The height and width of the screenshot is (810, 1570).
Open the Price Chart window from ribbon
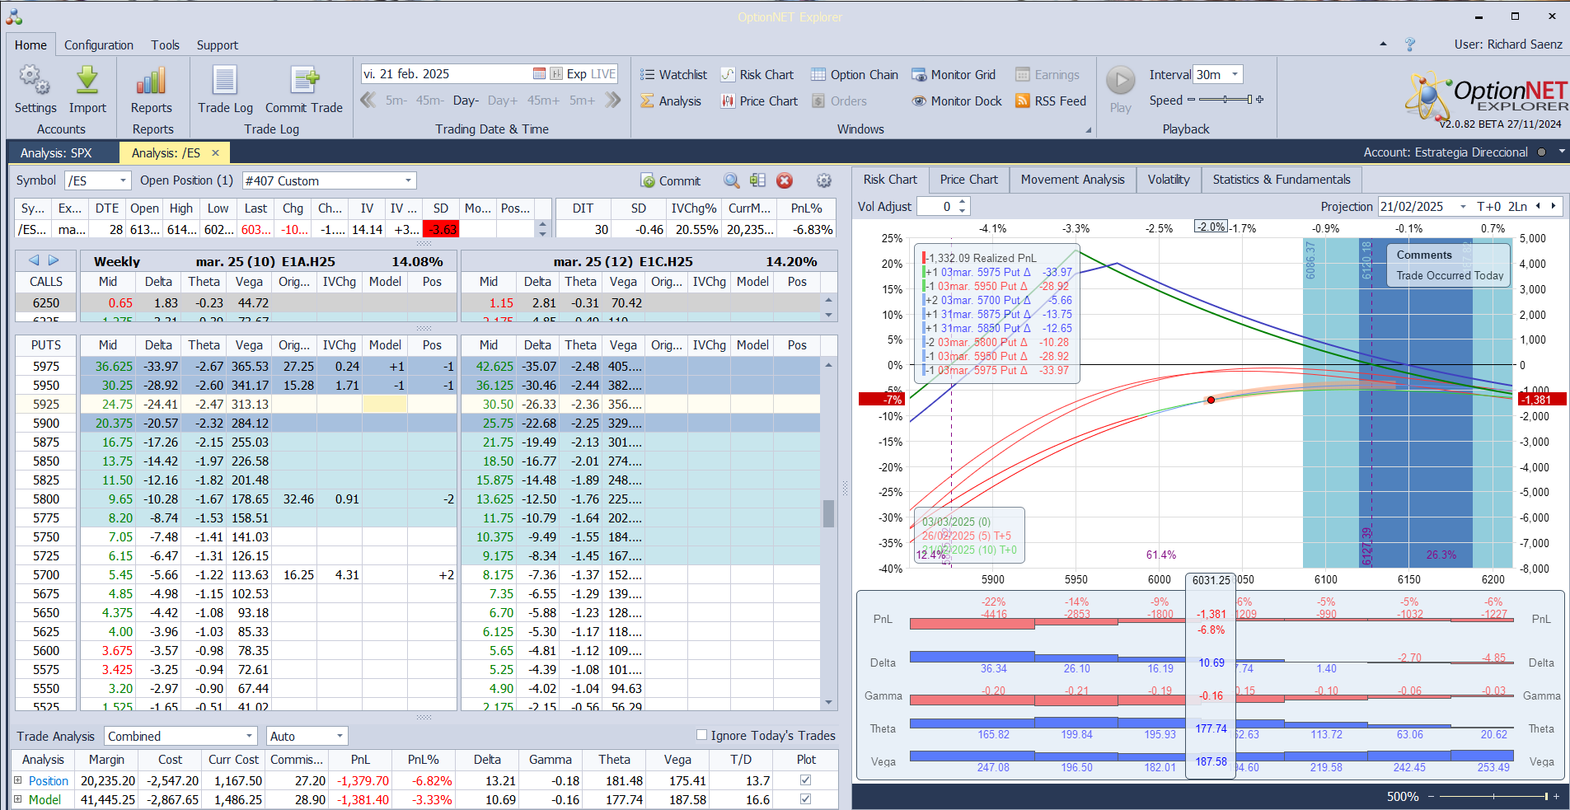click(x=759, y=101)
